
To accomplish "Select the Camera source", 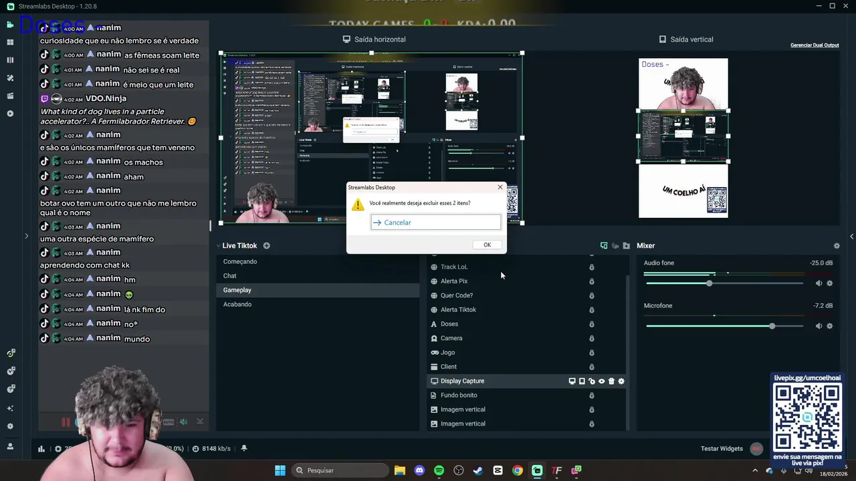I will (x=526, y=338).
